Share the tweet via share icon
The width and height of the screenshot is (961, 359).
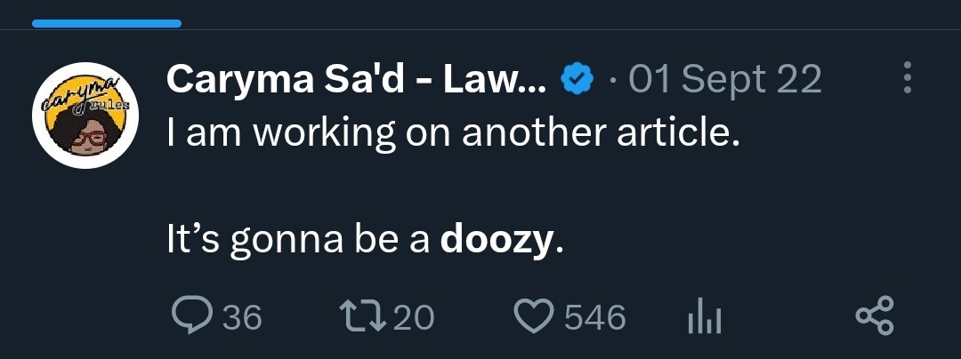tap(874, 316)
